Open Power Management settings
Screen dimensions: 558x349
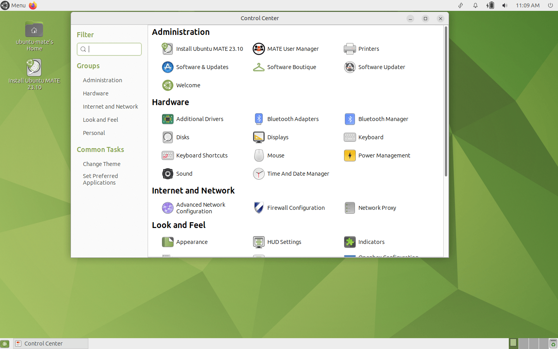tap(377, 155)
